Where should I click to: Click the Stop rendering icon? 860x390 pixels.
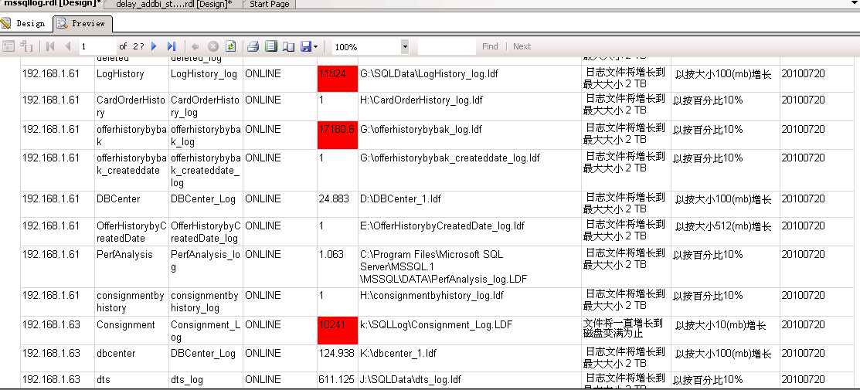click(213, 46)
